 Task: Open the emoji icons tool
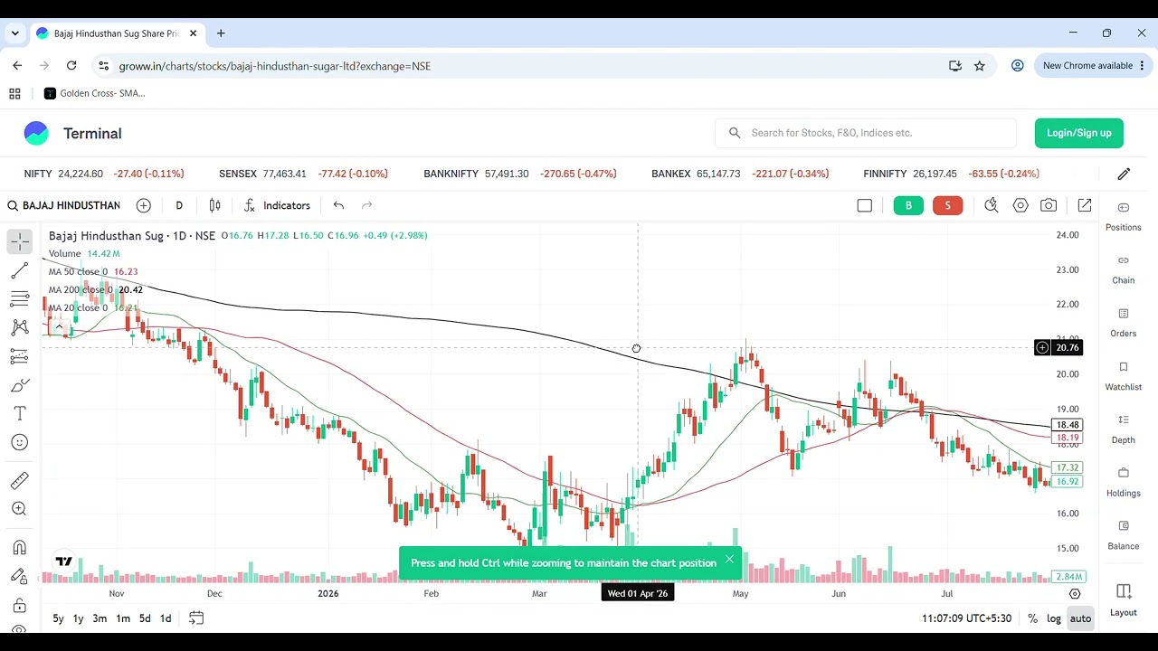point(19,442)
